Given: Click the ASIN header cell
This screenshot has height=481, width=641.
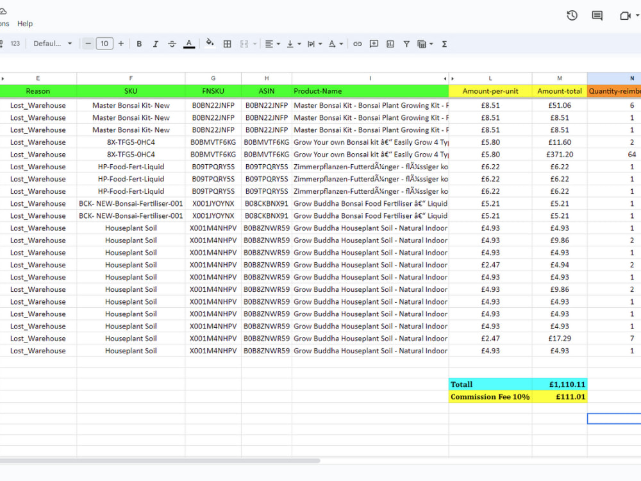Looking at the screenshot, I should (267, 91).
